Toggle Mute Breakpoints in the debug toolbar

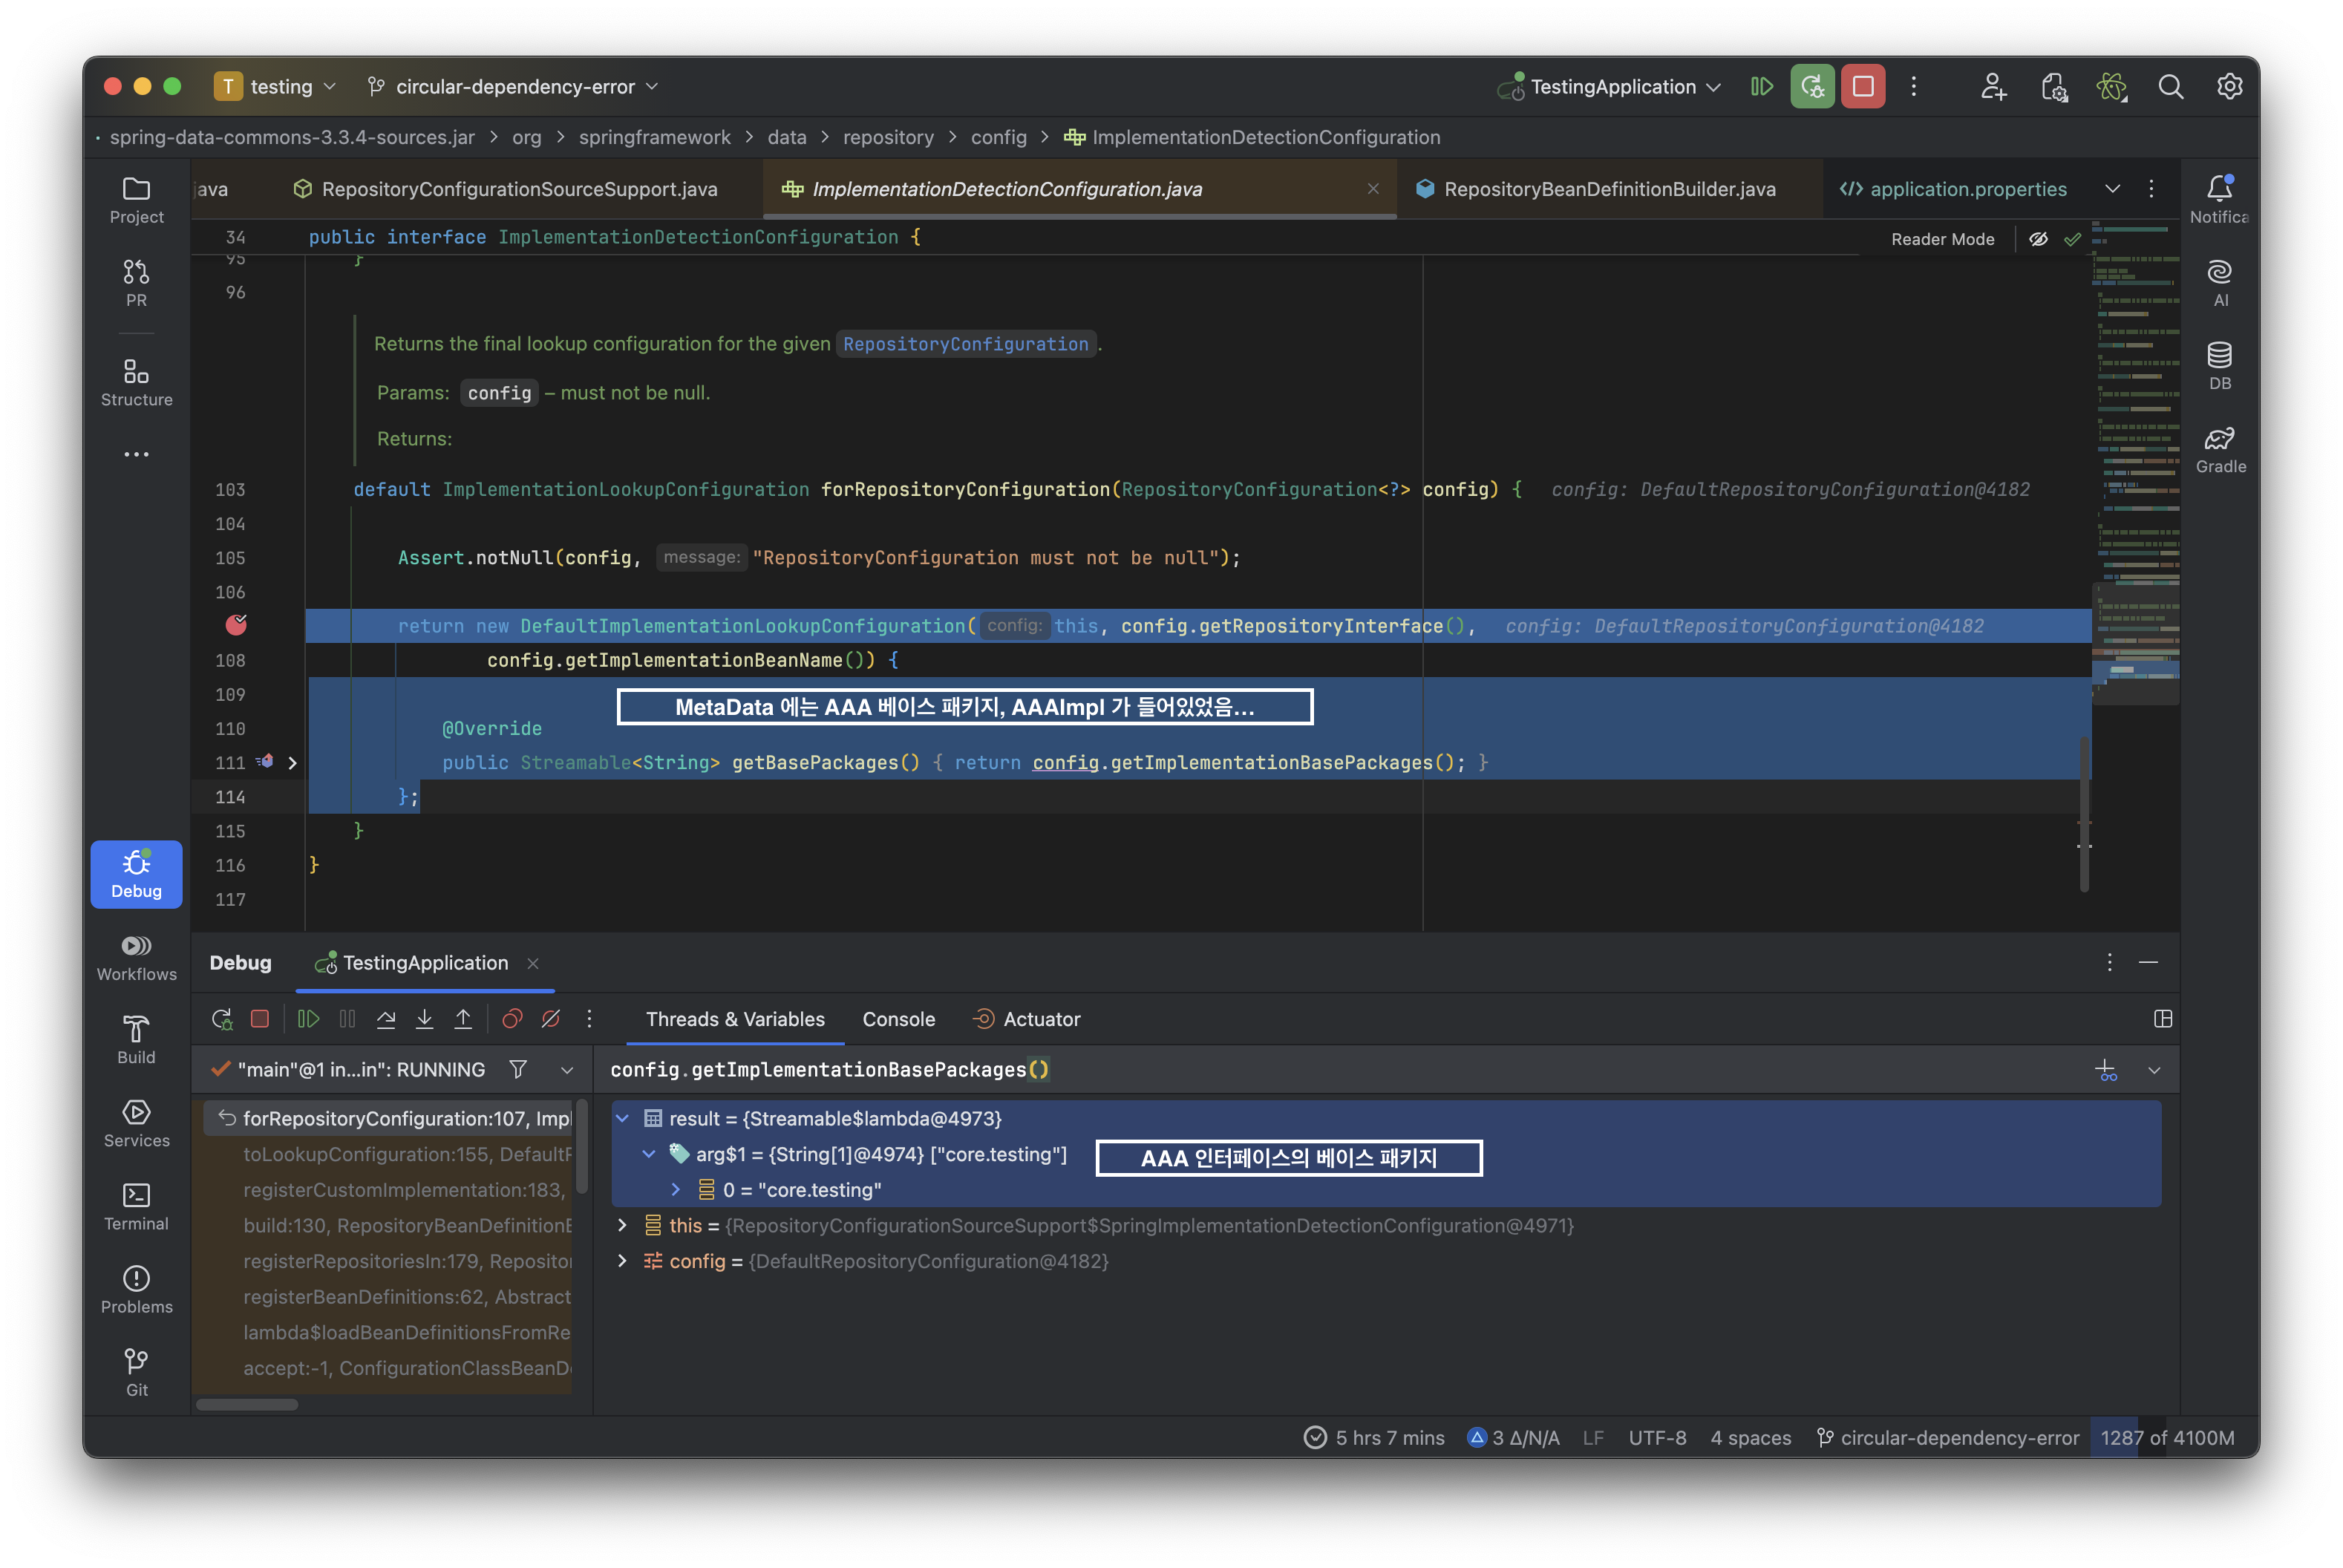550,1019
